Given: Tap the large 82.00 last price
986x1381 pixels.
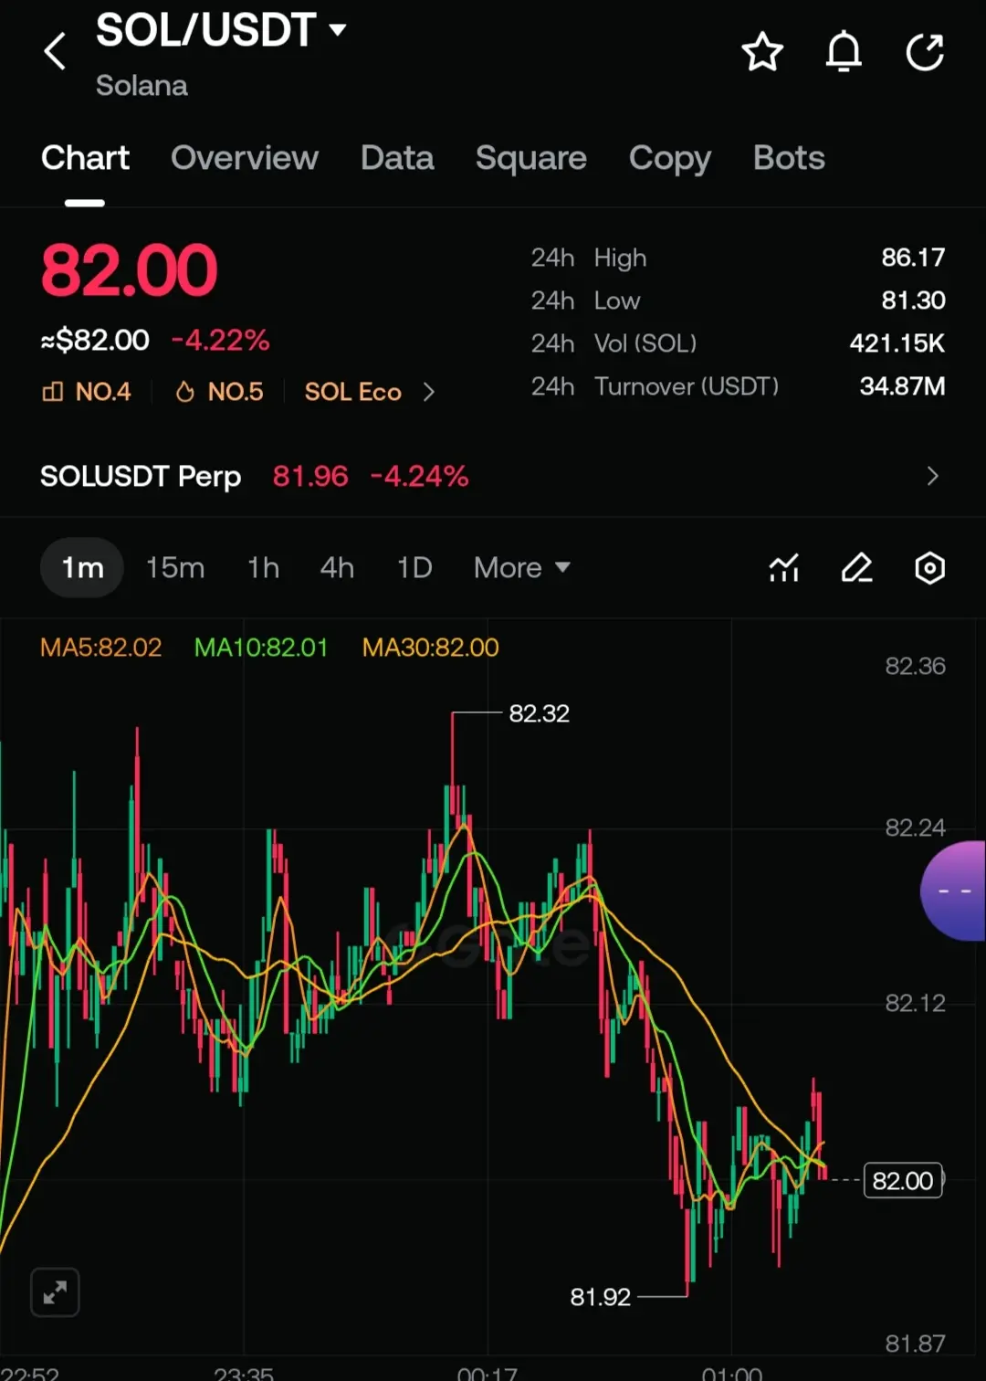Looking at the screenshot, I should [129, 271].
